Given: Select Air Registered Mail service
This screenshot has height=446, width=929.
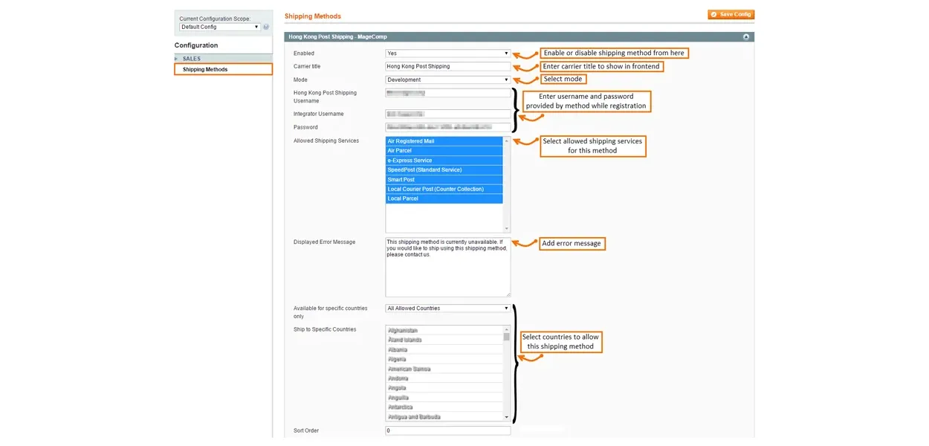Looking at the screenshot, I should tap(444, 141).
